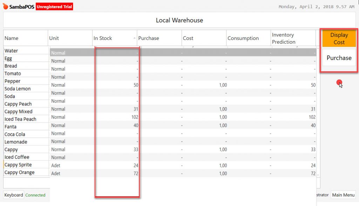Viewport: 359px width, 206px height.
Task: Sort by the In Stock column header
Action: tap(115, 38)
